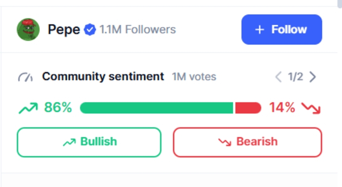
Task: Click the green portion of the sentiment bar
Action: 157,108
